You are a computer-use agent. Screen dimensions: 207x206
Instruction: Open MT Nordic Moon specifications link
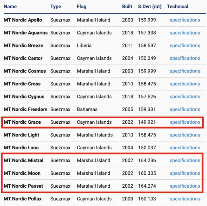[x=185, y=174]
